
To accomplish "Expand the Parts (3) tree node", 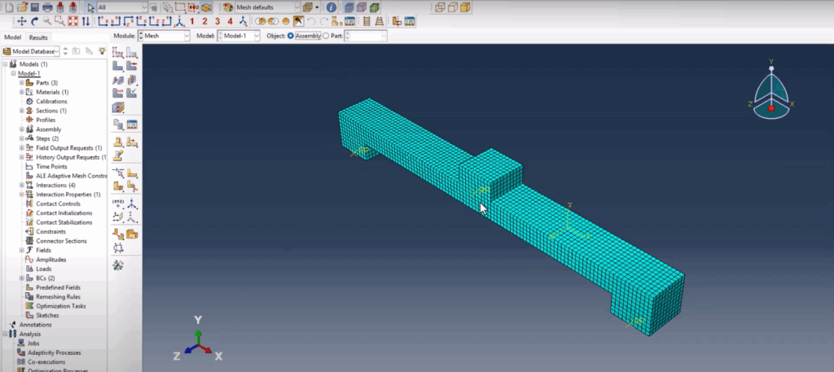I will 22,83.
